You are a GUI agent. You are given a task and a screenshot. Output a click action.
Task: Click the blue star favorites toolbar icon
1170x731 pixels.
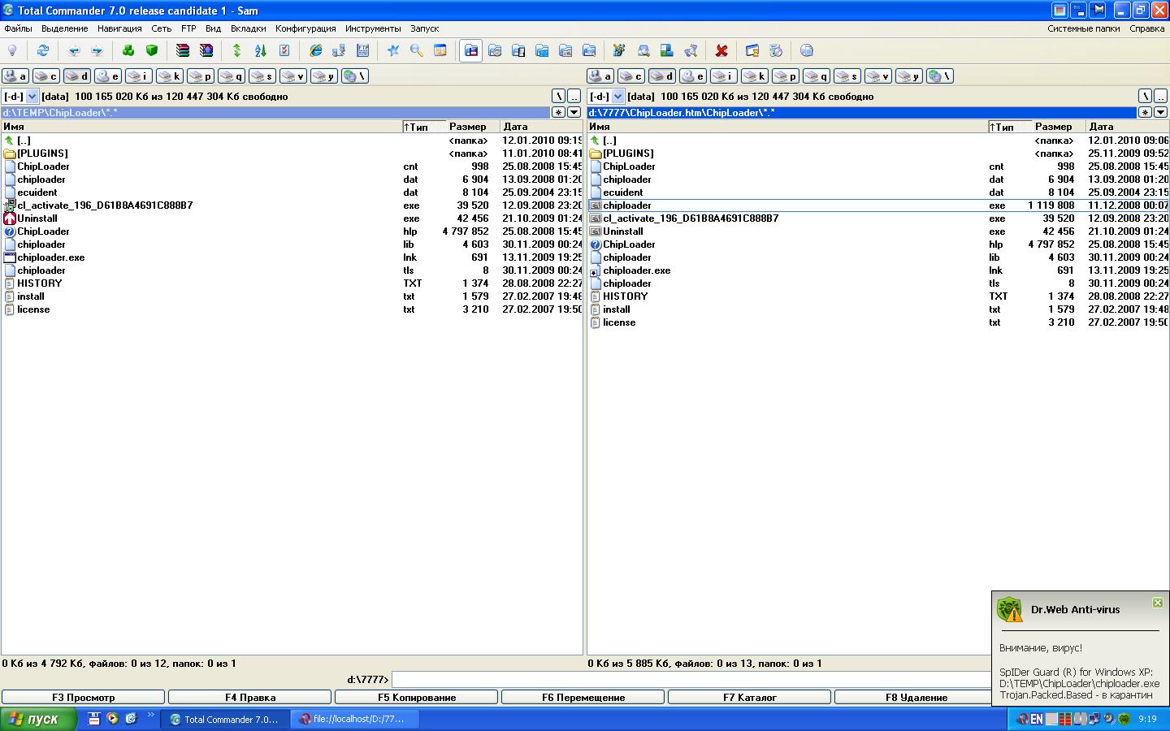pyautogui.click(x=393, y=50)
